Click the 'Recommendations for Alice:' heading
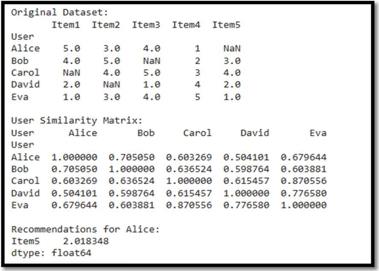This screenshot has height=271, width=379. tap(85, 229)
